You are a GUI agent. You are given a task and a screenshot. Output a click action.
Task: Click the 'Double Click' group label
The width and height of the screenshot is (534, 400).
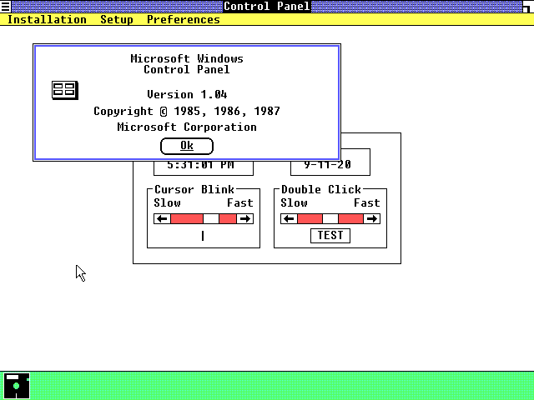[x=320, y=189]
